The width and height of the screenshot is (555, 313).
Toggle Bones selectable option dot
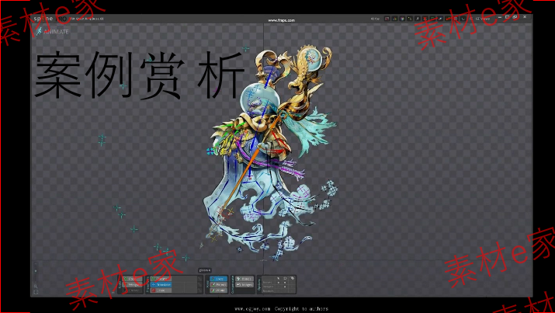tap(278, 283)
